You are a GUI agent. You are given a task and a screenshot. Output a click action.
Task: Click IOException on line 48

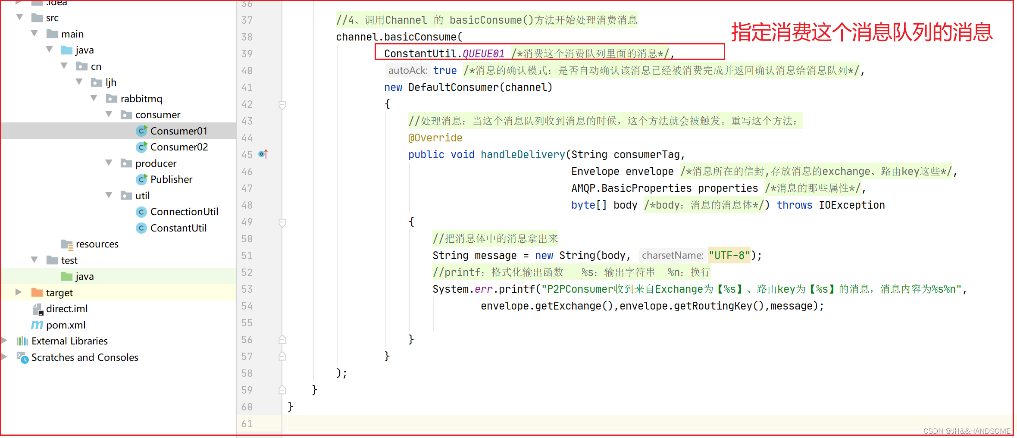coord(851,205)
